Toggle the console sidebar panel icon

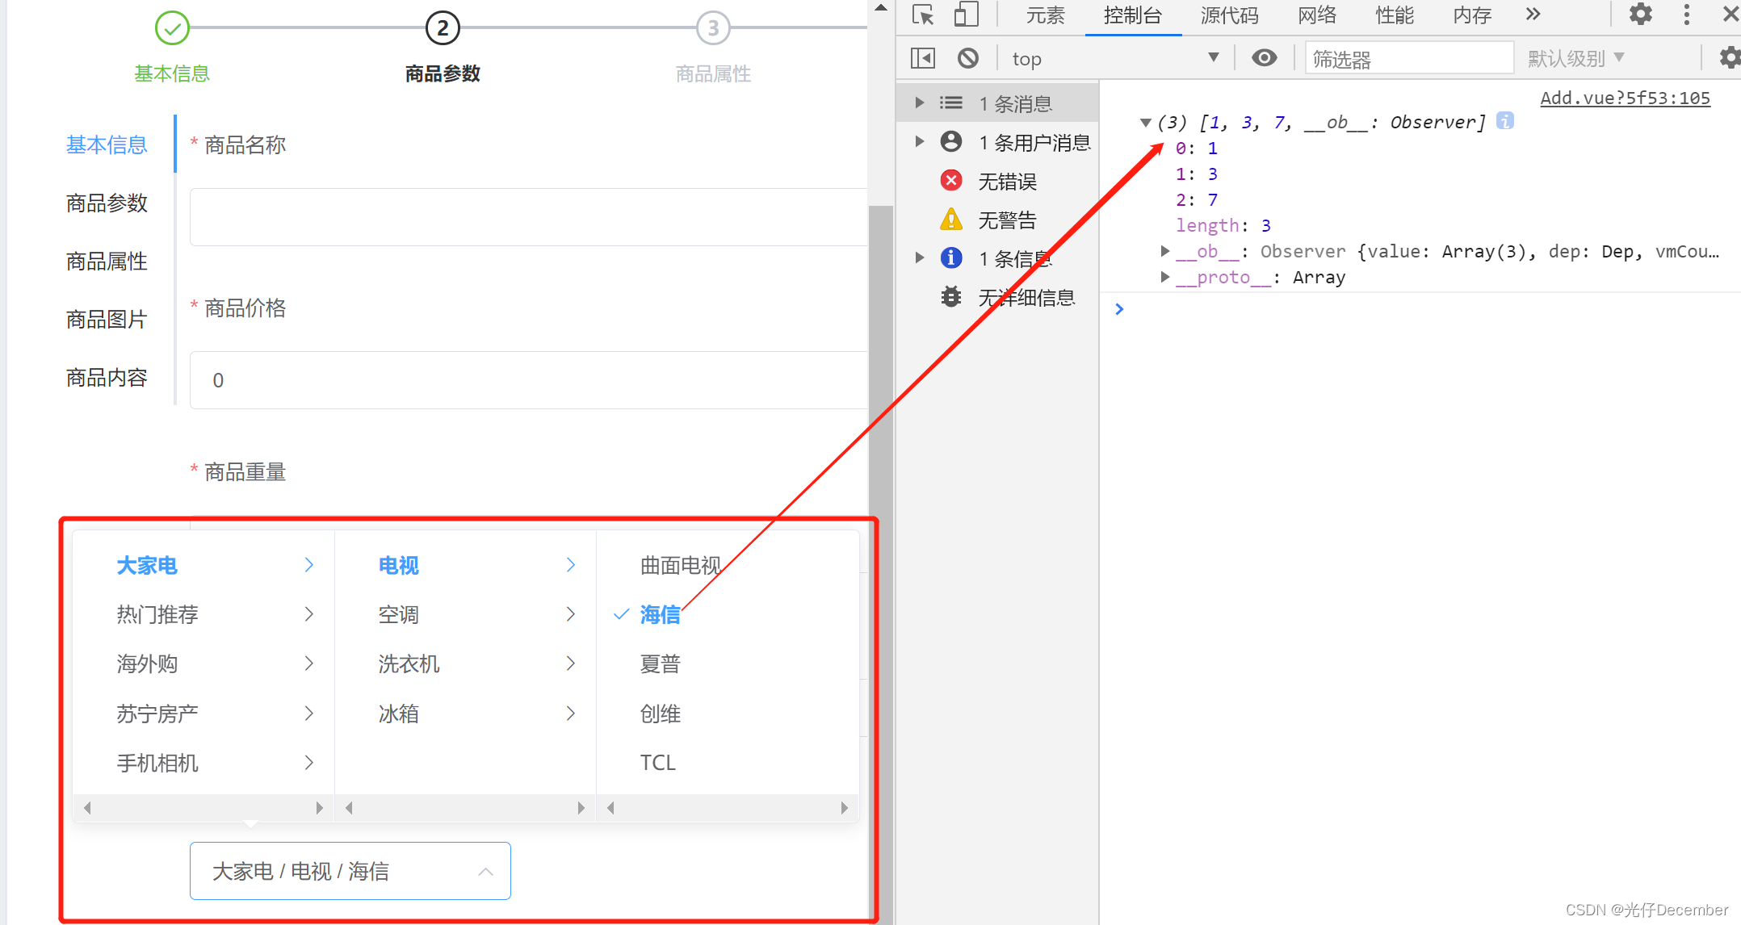pos(922,58)
